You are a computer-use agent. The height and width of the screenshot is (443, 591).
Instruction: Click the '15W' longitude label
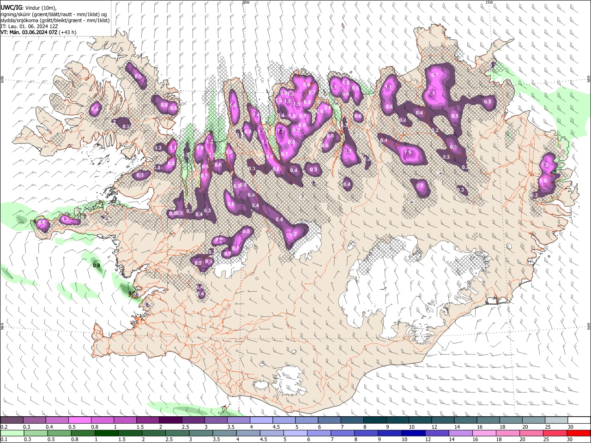489,2
